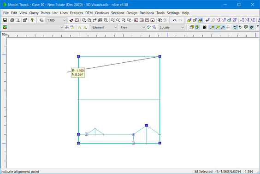Open the Element selection dropdown
The image size is (260, 174).
tap(105, 27)
